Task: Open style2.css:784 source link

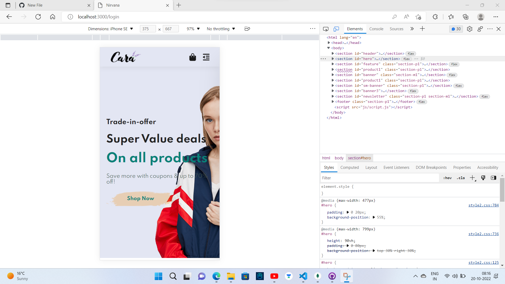Action: pyautogui.click(x=483, y=205)
